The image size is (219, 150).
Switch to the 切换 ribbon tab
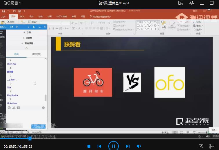point(40,17)
